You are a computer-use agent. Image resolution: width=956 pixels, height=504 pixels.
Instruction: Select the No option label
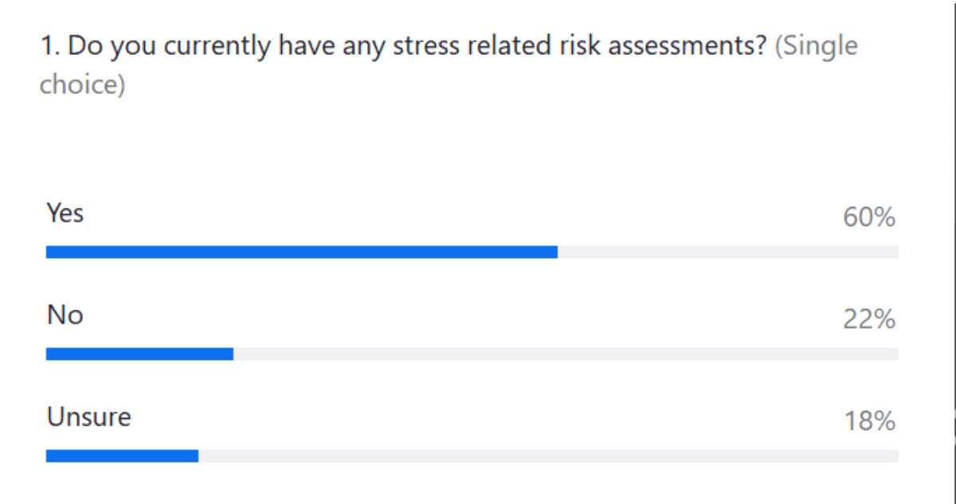tap(65, 315)
